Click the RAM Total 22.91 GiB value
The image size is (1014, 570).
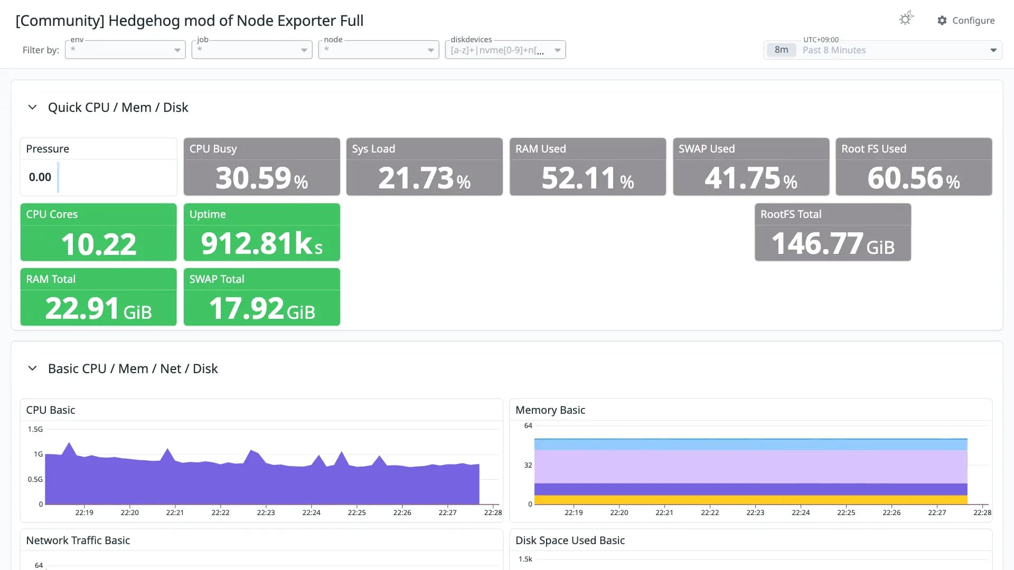(99, 308)
